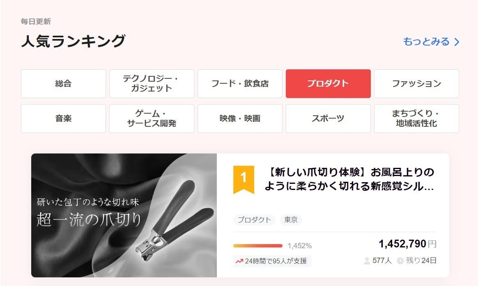
Task: Click the red trending arrow icon
Action: 239,261
